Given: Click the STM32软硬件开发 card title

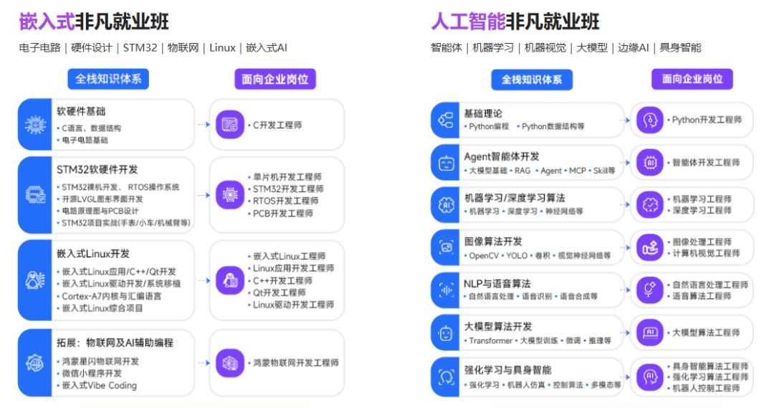Looking at the screenshot, I should click(x=97, y=170).
